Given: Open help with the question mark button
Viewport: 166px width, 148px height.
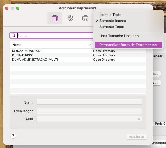Looking at the screenshot, I should point(13,136).
